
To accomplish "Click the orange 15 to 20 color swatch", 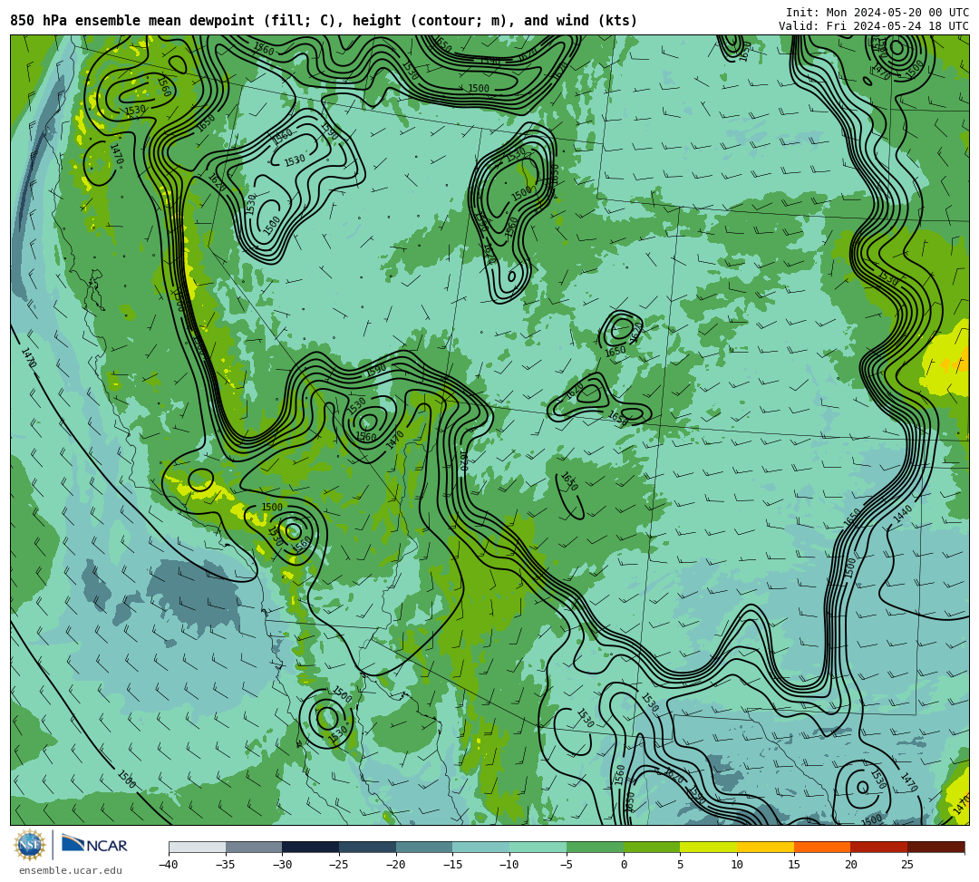I will [x=822, y=847].
